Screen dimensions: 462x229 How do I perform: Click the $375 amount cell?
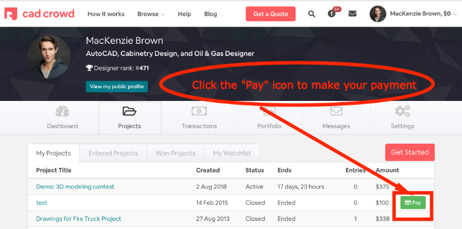coord(382,187)
